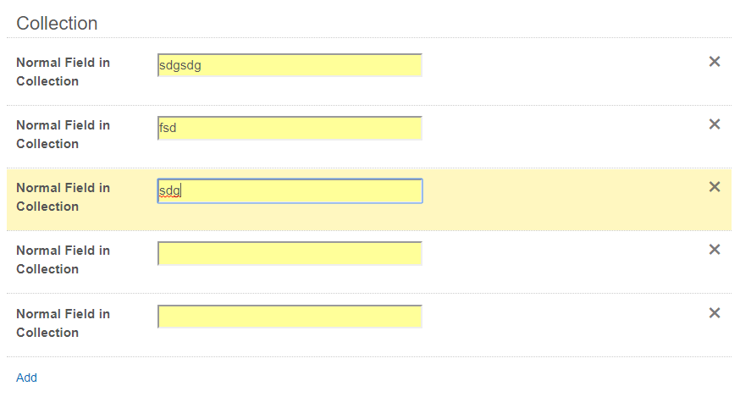Remove the last empty collection row
Screen dimensions: 740x419
[x=714, y=313]
